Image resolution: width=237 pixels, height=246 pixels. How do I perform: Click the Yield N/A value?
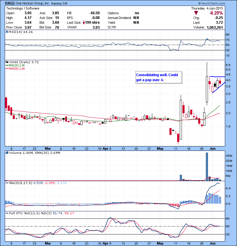click(x=136, y=23)
